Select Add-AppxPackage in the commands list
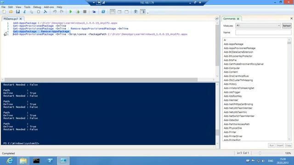 coord(233,44)
